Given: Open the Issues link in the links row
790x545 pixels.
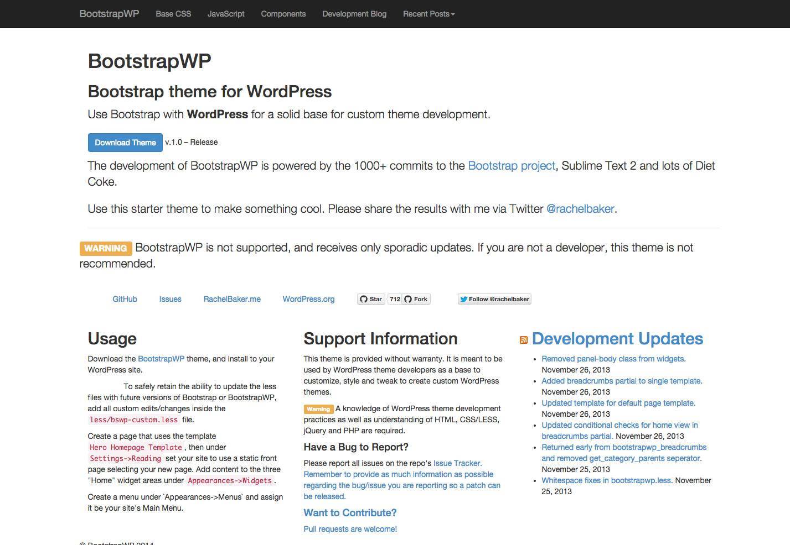Looking at the screenshot, I should click(170, 299).
